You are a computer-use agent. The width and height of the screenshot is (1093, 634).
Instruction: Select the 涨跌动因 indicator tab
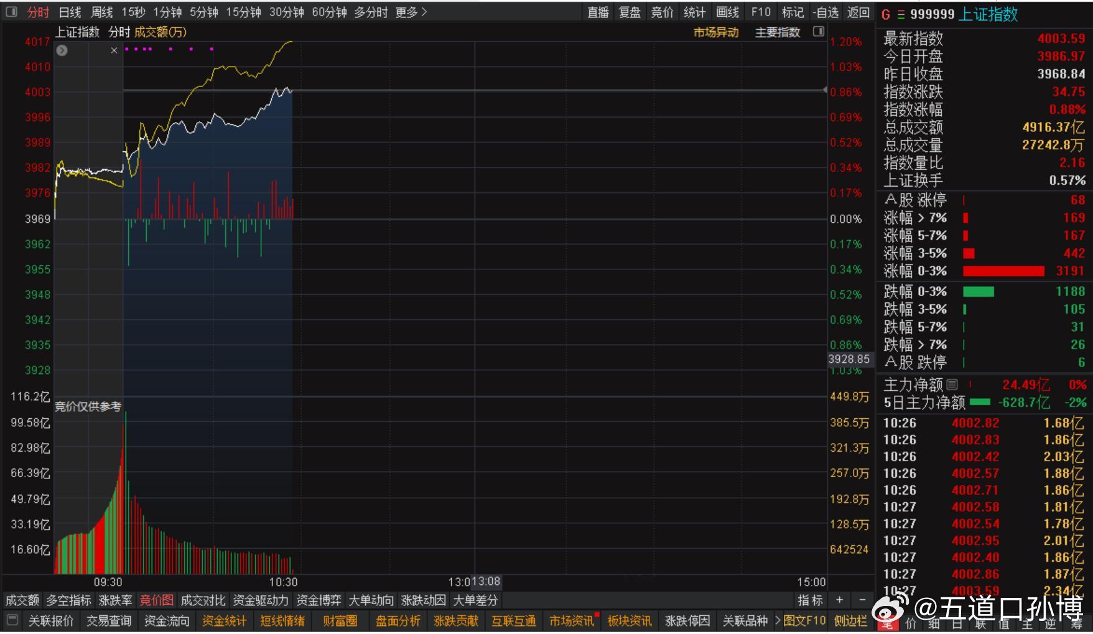[x=424, y=600]
